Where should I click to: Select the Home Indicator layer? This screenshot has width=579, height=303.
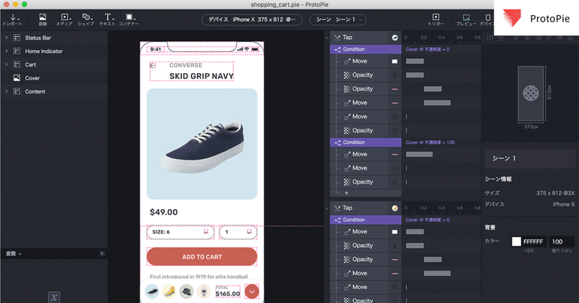pos(54,51)
